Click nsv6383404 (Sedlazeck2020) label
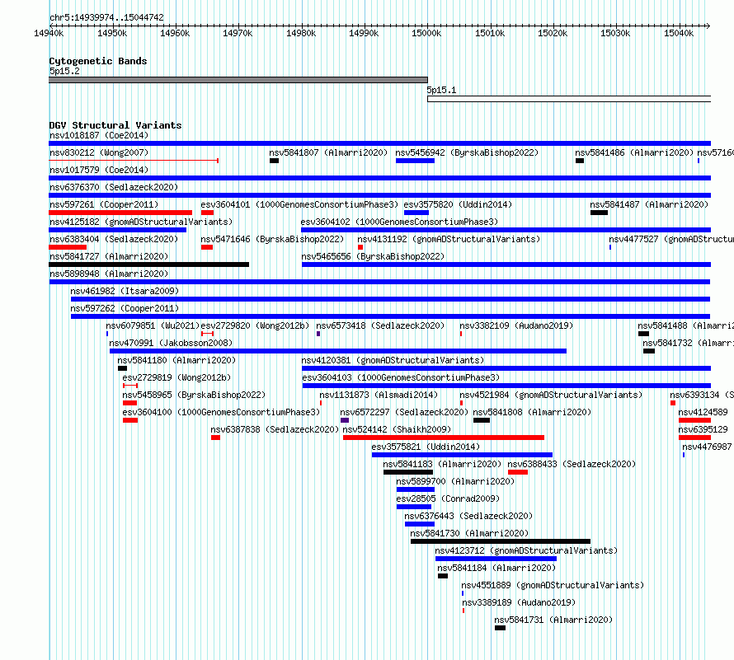 [x=114, y=240]
